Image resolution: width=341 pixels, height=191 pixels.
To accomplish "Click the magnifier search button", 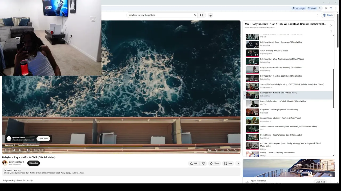I will pos(202,15).
